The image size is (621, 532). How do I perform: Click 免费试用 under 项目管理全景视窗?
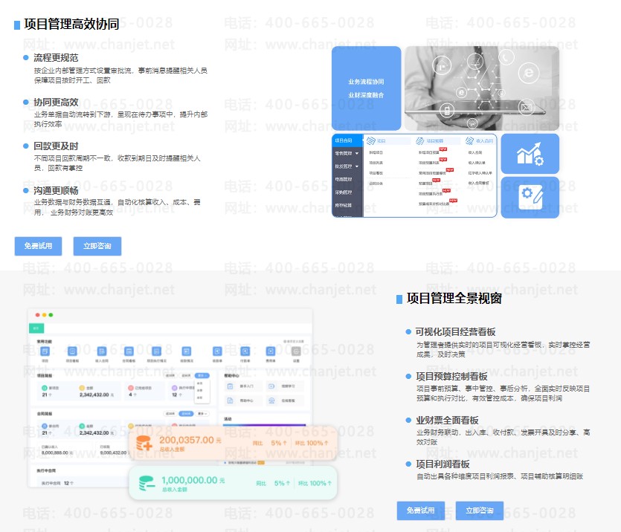[421, 510]
